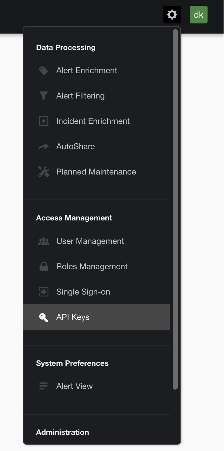
Task: Click the Single Sign-on arrow icon
Action: coord(43,292)
